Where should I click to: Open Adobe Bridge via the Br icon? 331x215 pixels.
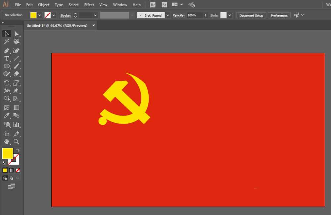click(x=153, y=5)
